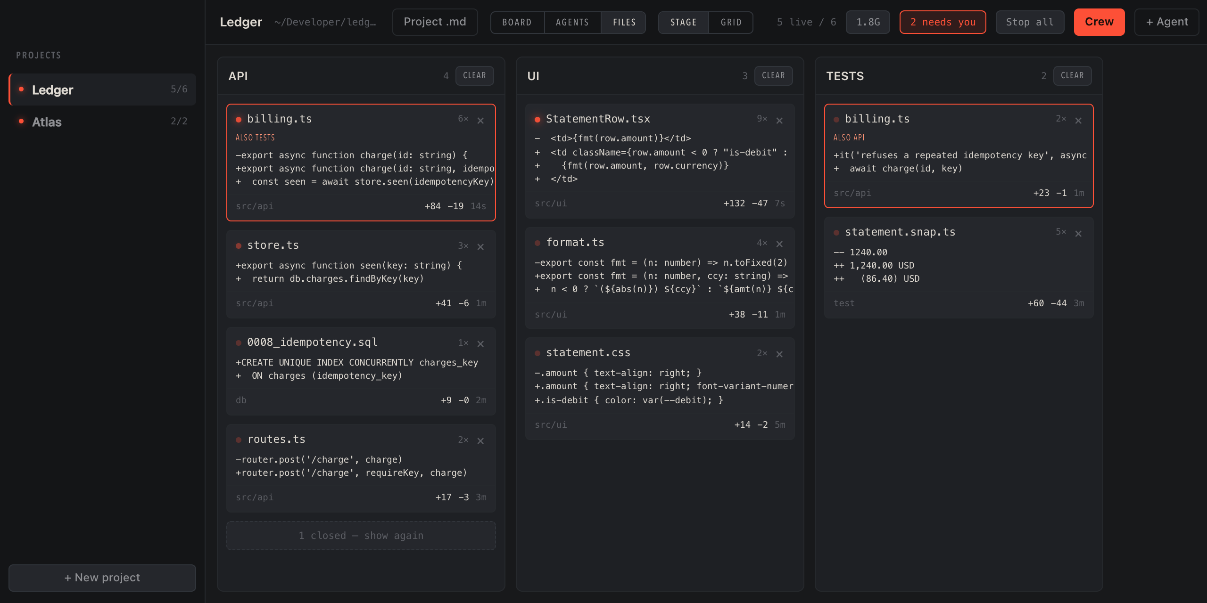The height and width of the screenshot is (603, 1207).
Task: Click the router.post requireKey diff line
Action: (x=351, y=473)
